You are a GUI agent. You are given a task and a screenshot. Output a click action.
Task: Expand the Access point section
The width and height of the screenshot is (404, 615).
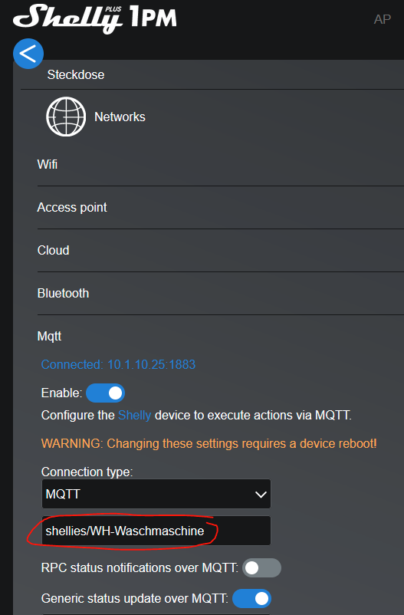pyautogui.click(x=221, y=207)
